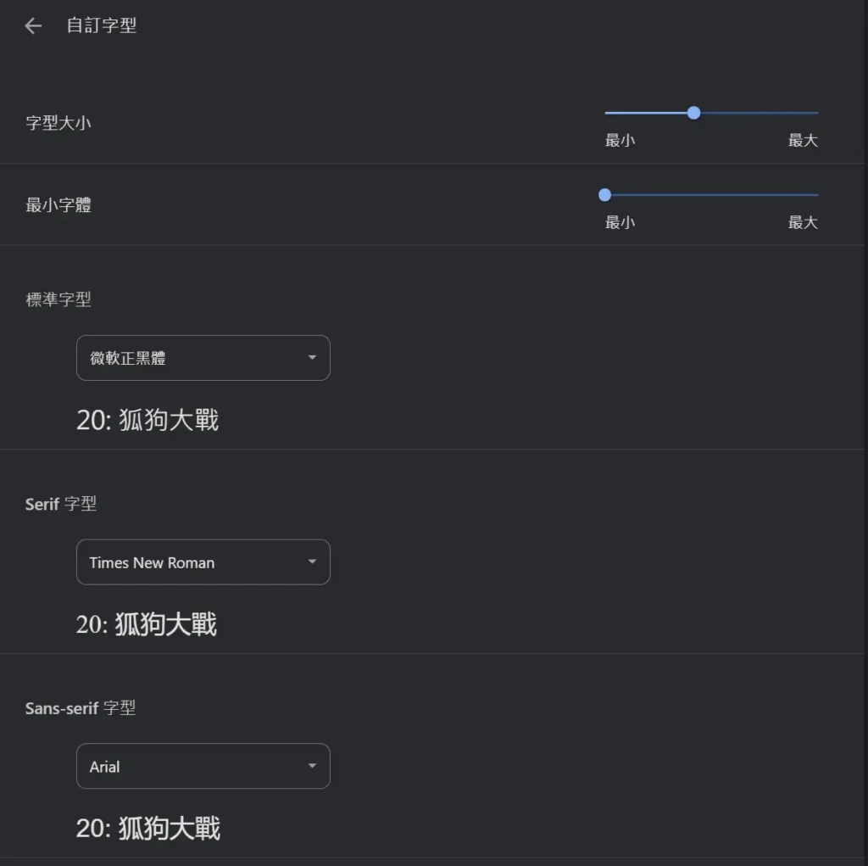Image resolution: width=868 pixels, height=866 pixels.
Task: Click 最大 label under the 最小字體 slider
Action: tap(803, 222)
